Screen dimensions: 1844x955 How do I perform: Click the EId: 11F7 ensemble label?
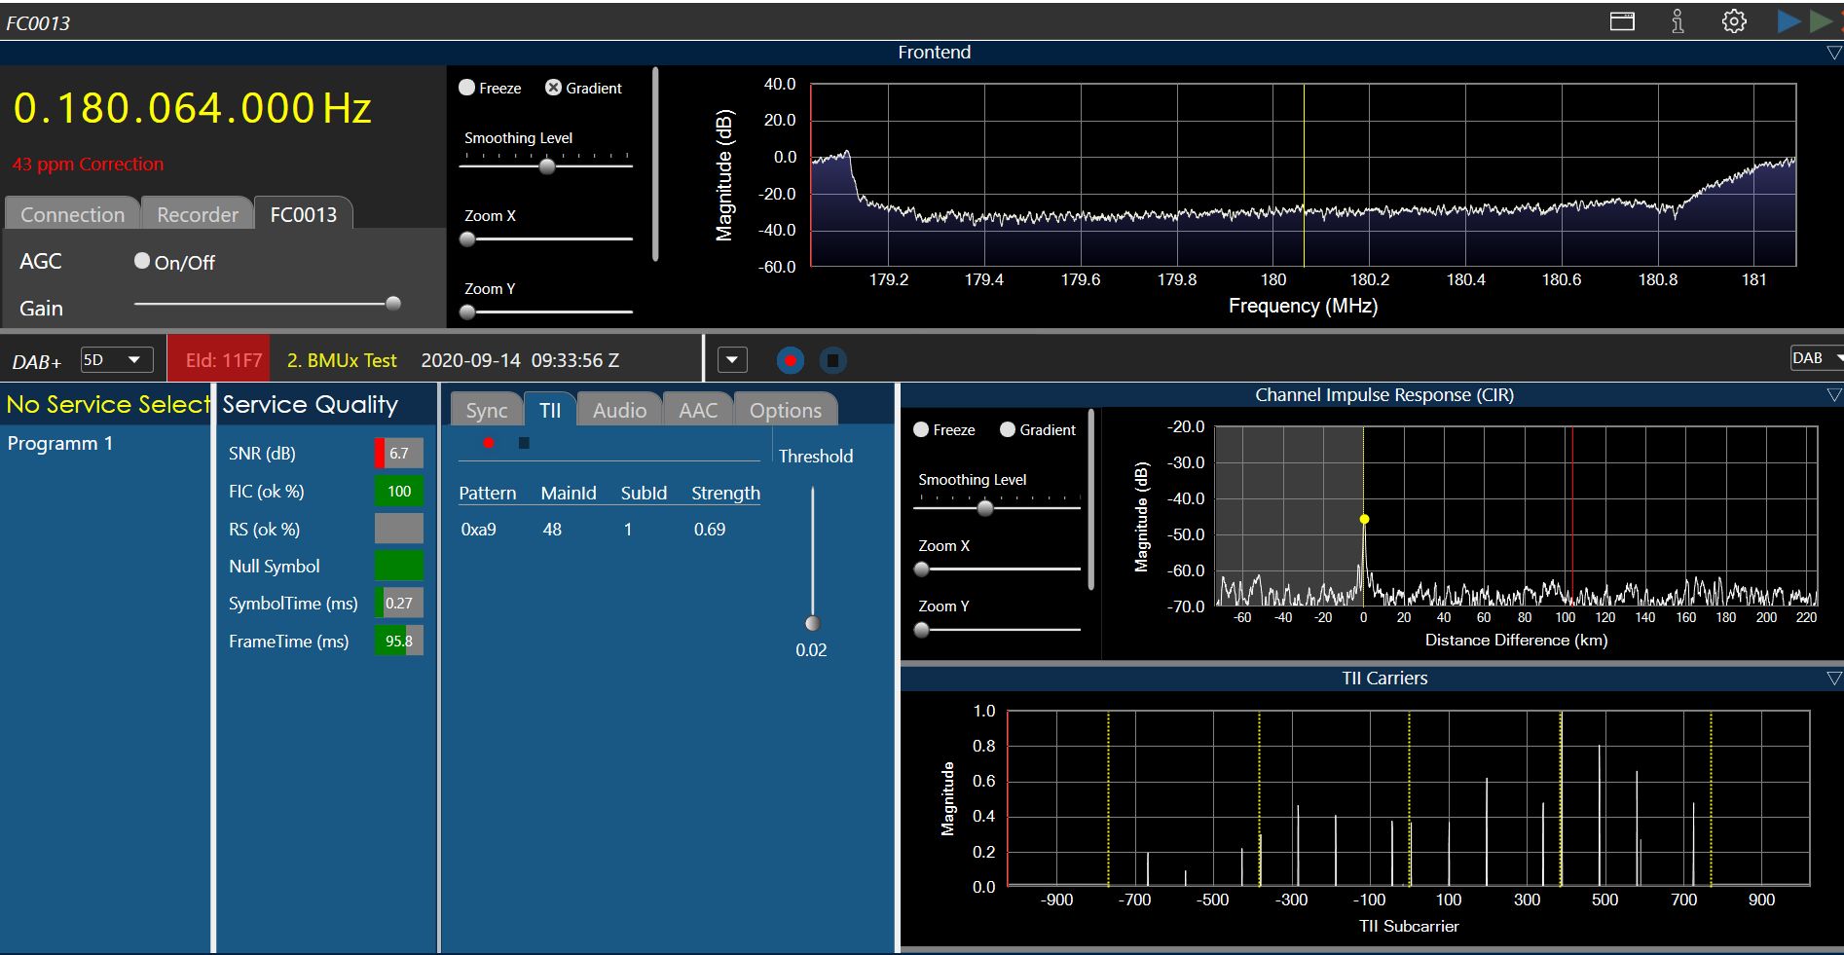pos(223,360)
